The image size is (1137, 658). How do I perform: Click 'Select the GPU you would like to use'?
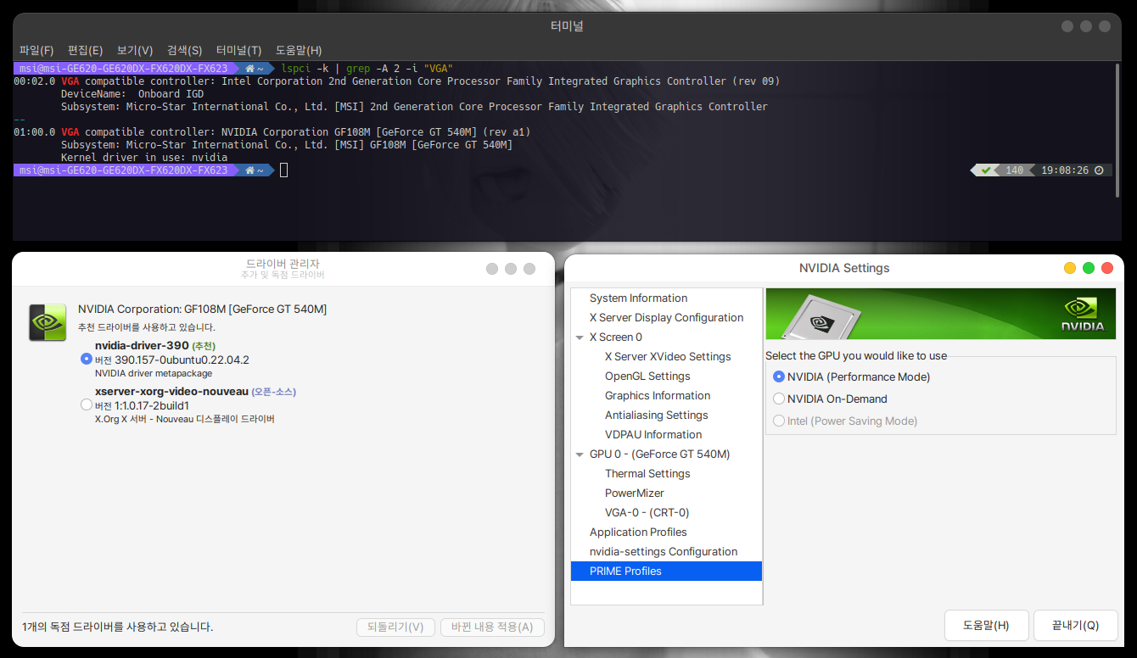coord(856,356)
